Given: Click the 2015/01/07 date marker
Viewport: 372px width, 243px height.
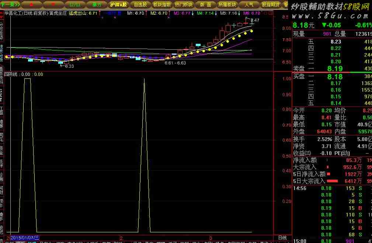Looking at the screenshot, I should point(24,238).
